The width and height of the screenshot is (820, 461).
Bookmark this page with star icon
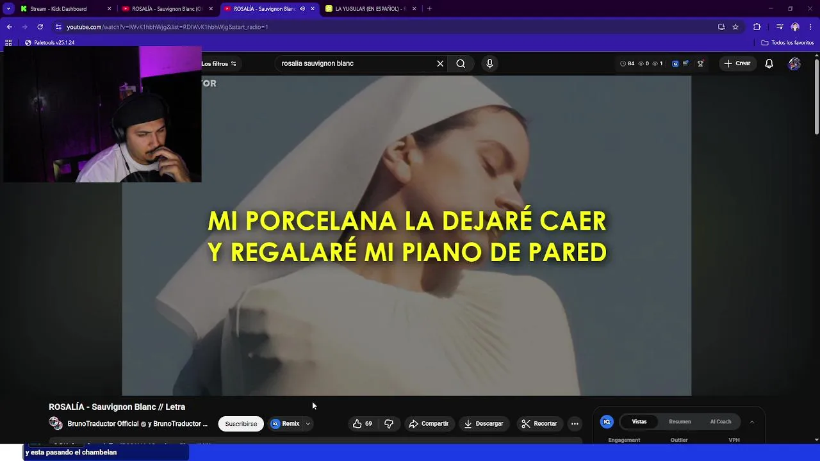pos(735,27)
